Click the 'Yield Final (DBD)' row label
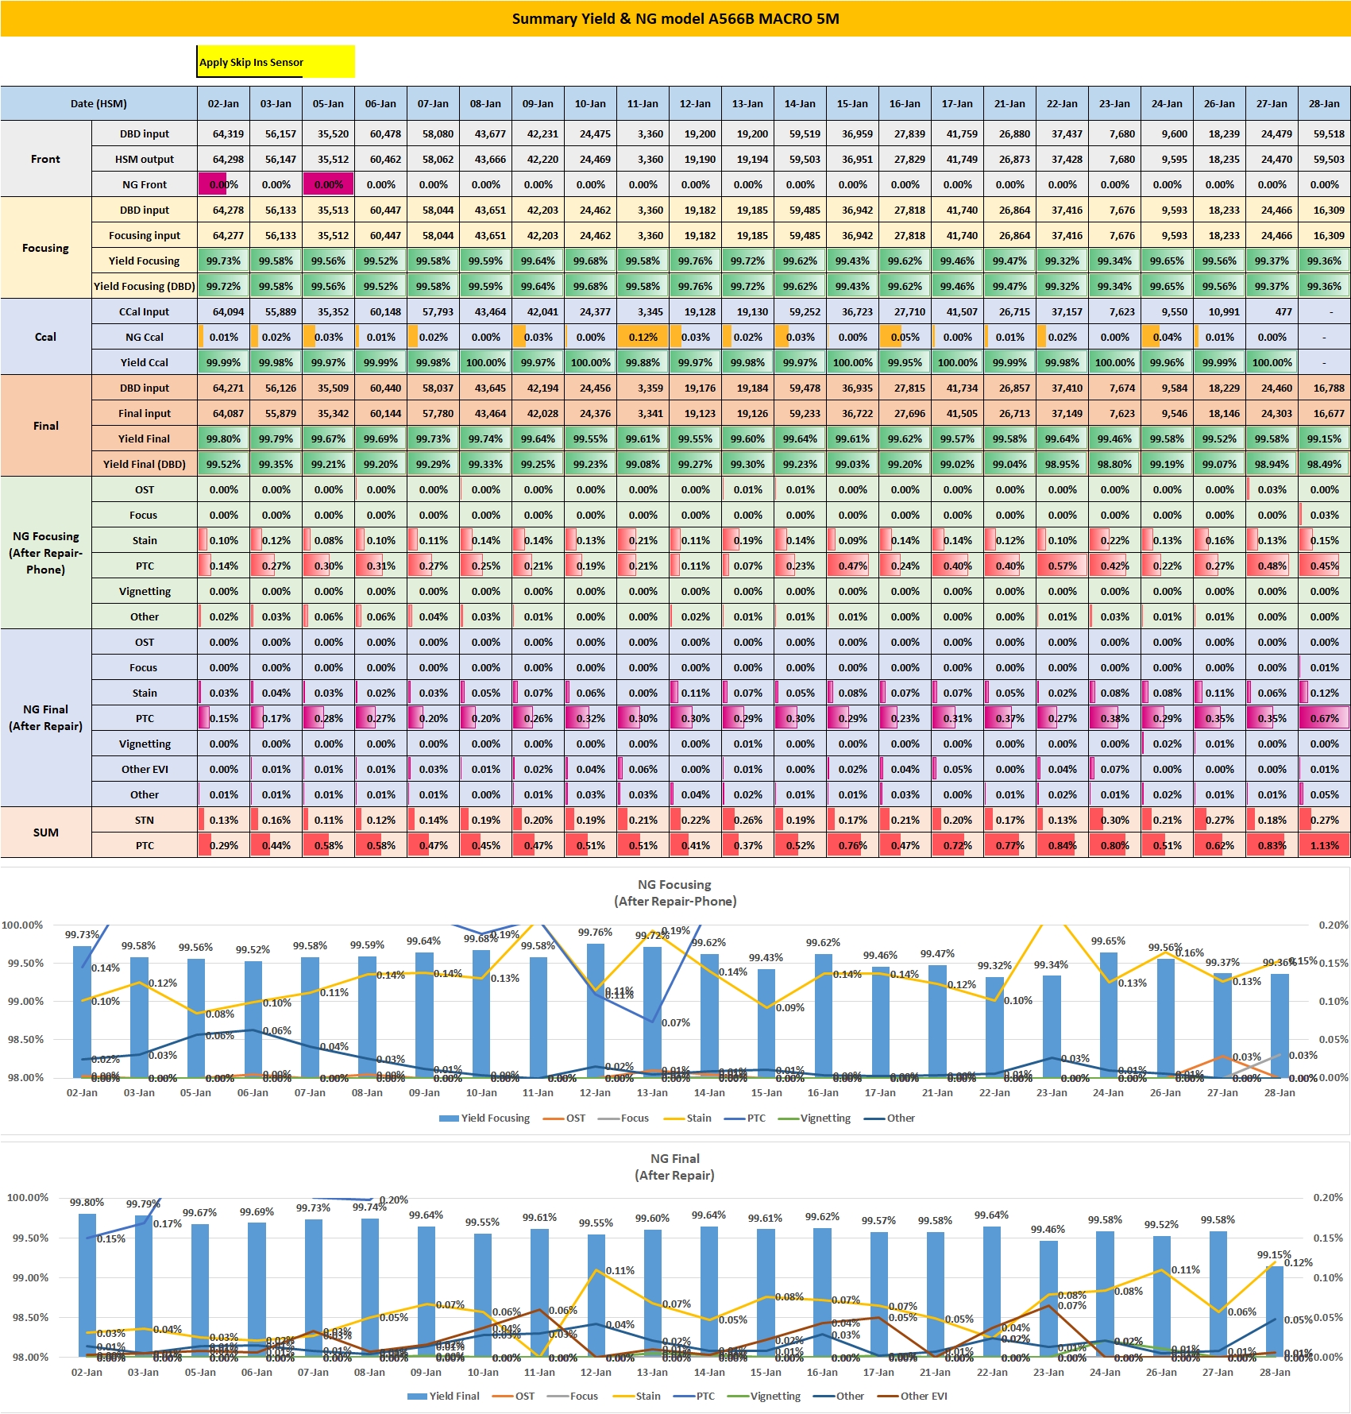 click(x=145, y=464)
